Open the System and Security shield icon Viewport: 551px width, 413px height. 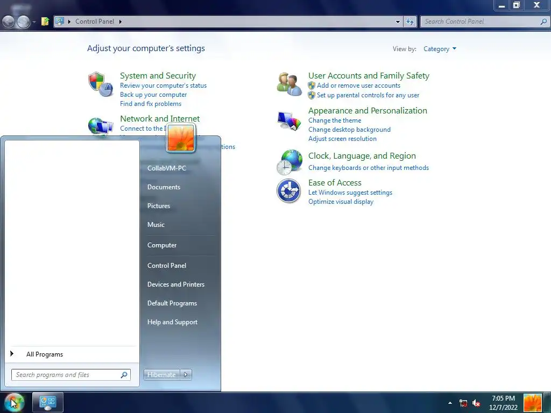click(x=101, y=84)
